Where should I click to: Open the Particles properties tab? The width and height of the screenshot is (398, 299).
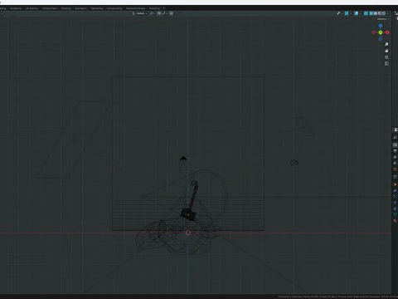[396, 197]
